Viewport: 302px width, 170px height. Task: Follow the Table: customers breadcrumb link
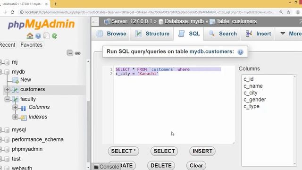[236, 21]
